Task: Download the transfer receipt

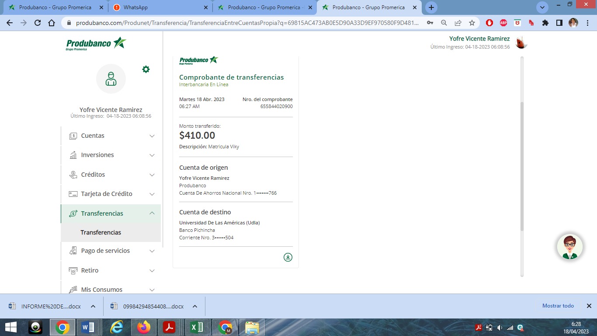Action: (x=288, y=257)
